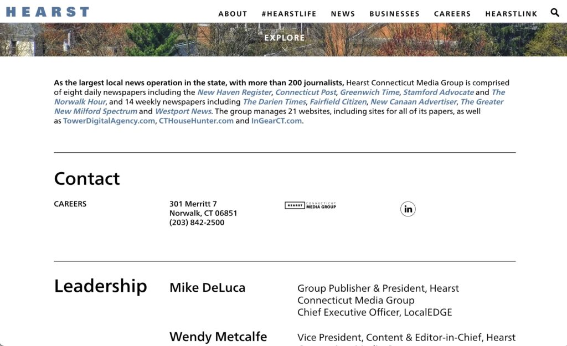567x346 pixels.
Task: Open HearstLink from the navigation bar
Action: pyautogui.click(x=511, y=14)
